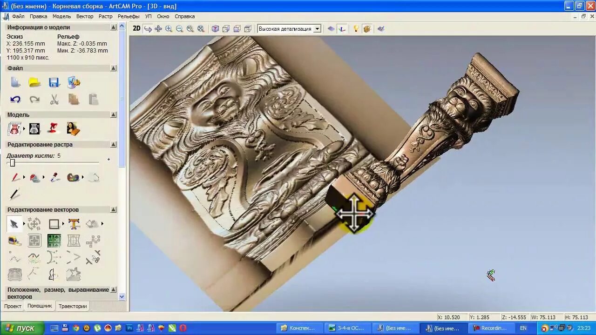Collapse the Информация о модели section

tap(113, 27)
